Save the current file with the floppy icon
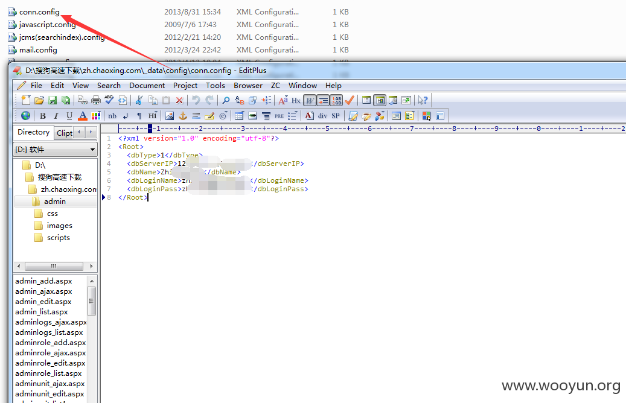The image size is (626, 403). click(x=53, y=100)
